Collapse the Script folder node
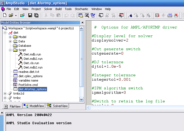This screenshot has height=131, width=184. click(x=10, y=50)
